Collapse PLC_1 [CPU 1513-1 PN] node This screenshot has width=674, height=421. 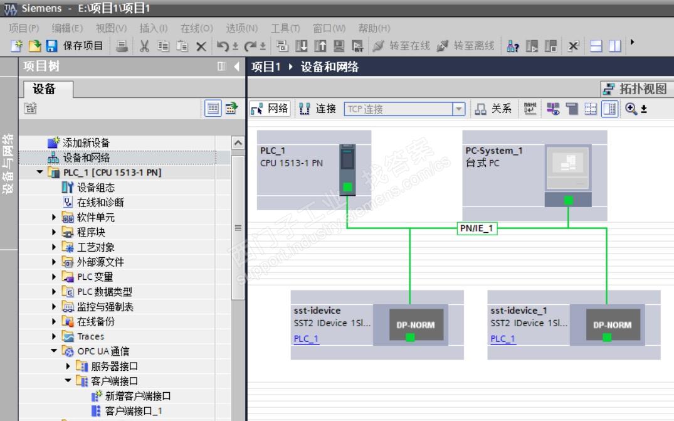(x=40, y=172)
